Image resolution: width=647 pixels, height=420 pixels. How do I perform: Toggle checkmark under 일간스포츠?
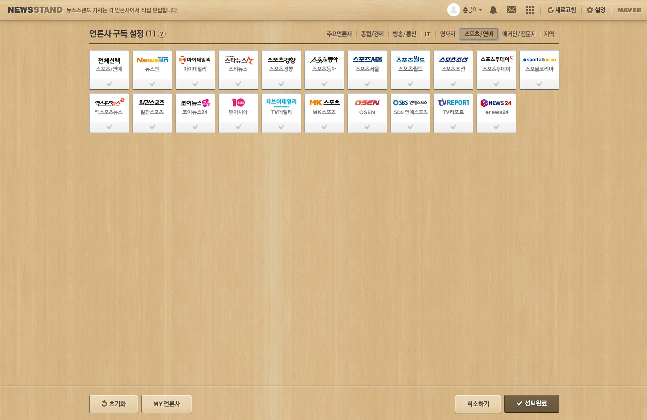pyautogui.click(x=152, y=127)
